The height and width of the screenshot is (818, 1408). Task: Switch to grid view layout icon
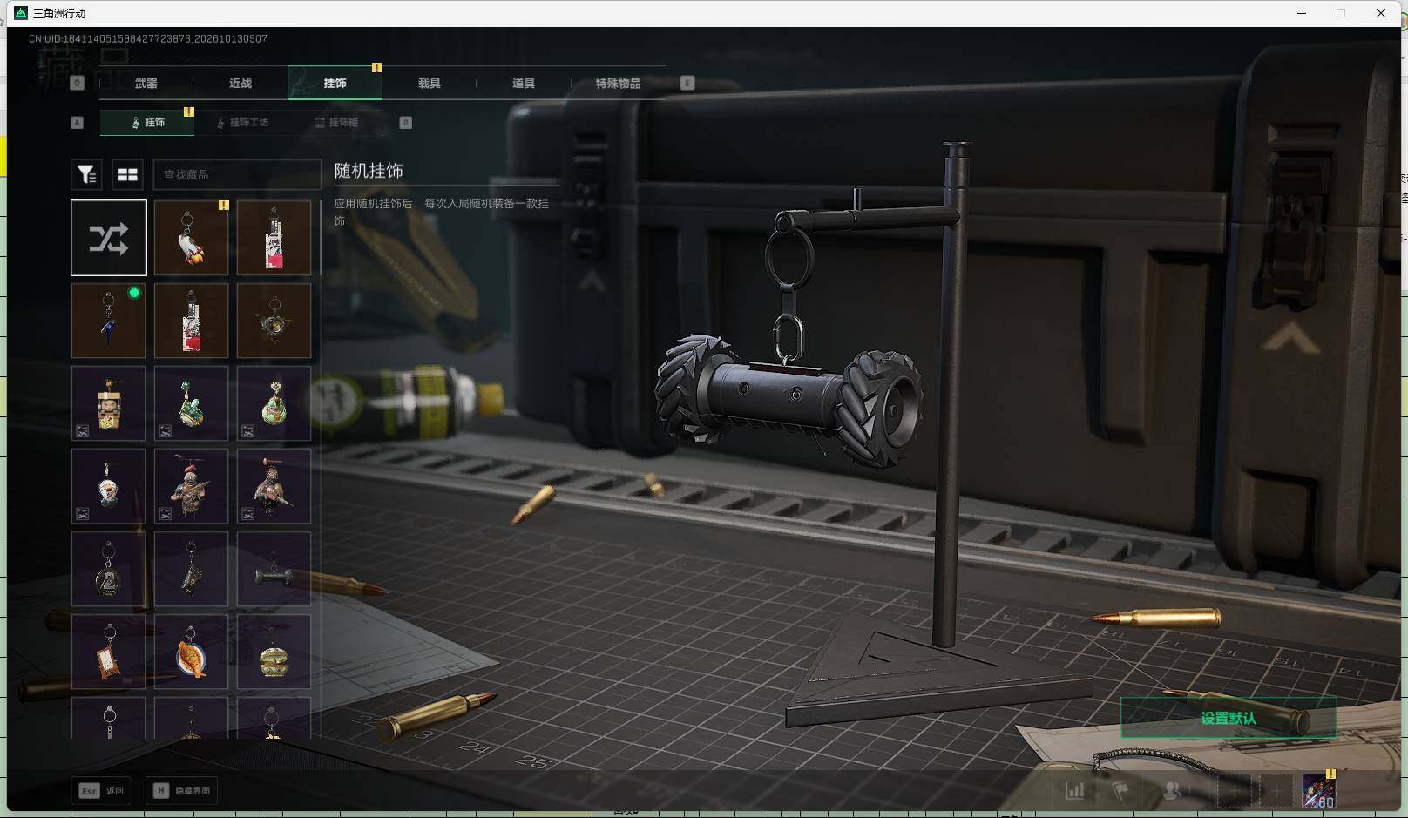click(128, 174)
